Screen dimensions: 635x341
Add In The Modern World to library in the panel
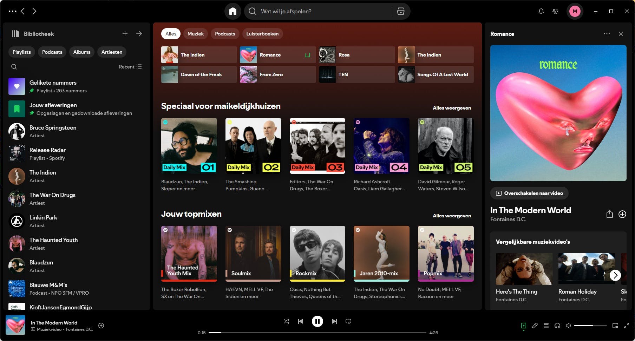622,214
